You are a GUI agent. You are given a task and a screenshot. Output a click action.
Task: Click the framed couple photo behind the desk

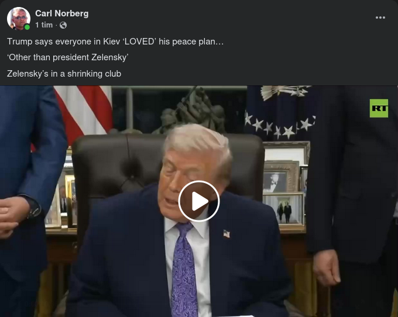pos(283,209)
